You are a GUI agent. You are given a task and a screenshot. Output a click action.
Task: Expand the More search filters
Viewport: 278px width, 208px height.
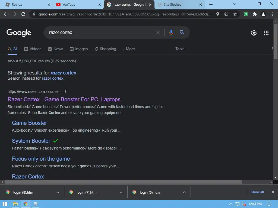click(129, 49)
